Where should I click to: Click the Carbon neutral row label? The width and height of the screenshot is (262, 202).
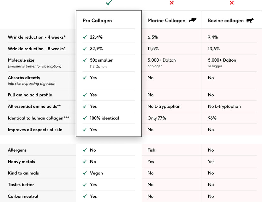tap(23, 196)
